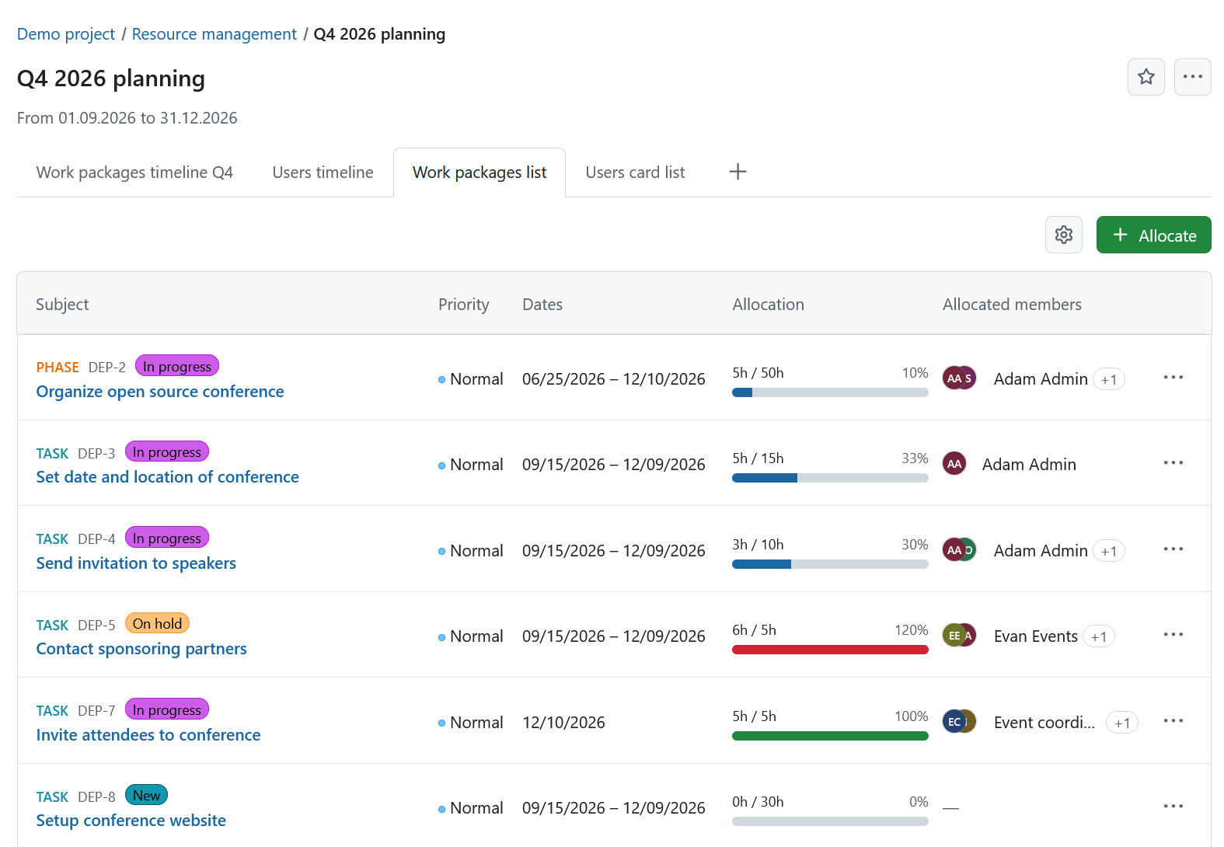Click the single date 12/10/2026 for DEP-7
The image size is (1224, 847).
click(x=563, y=723)
